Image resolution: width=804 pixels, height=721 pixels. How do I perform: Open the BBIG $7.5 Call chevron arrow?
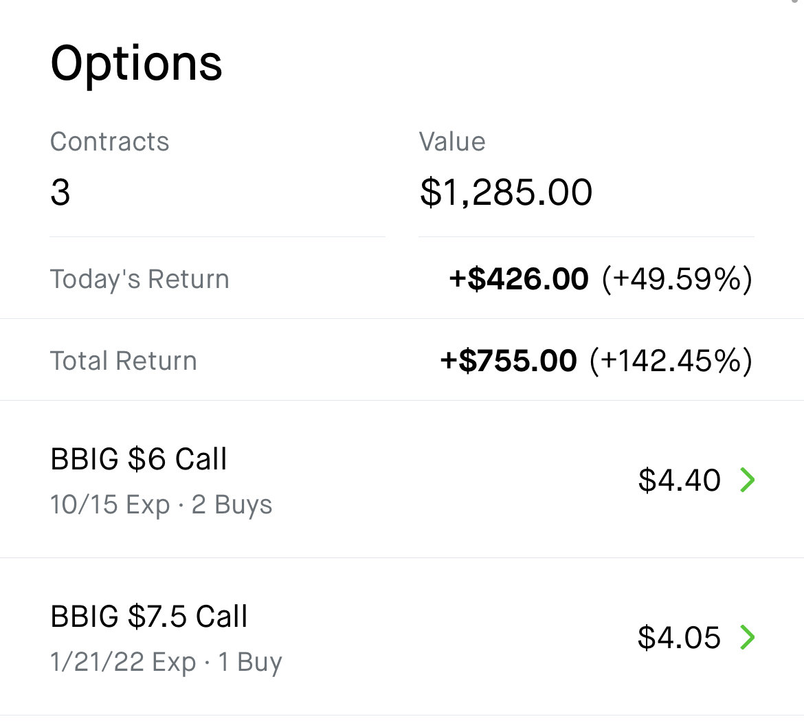(748, 637)
